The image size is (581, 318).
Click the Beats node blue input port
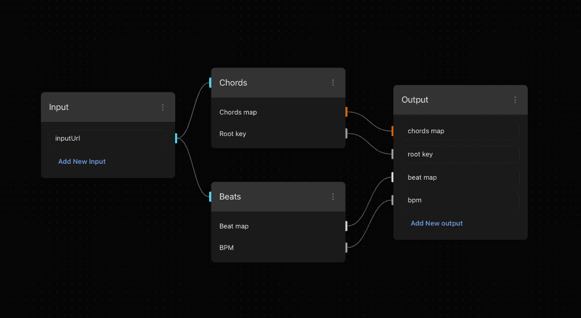pyautogui.click(x=210, y=197)
